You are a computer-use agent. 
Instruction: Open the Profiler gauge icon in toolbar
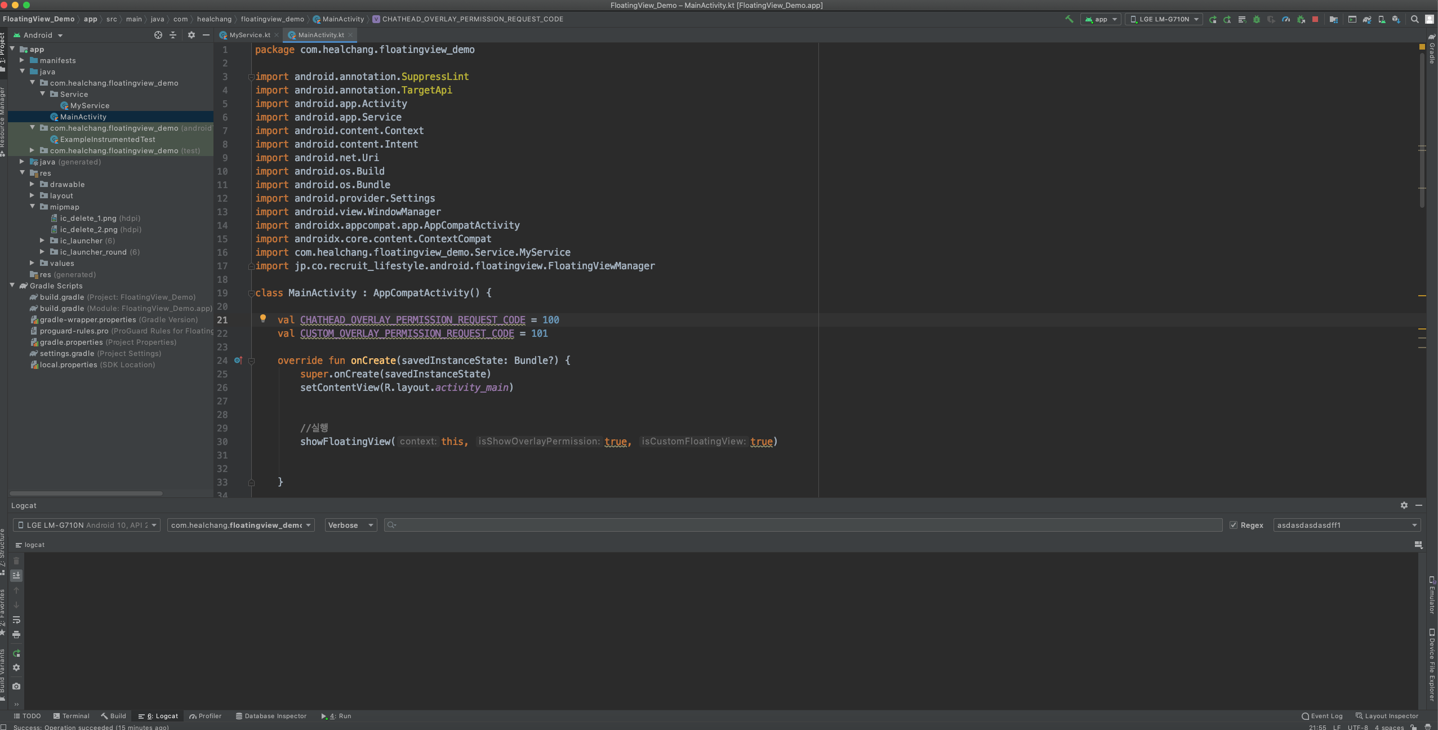pyautogui.click(x=1286, y=19)
